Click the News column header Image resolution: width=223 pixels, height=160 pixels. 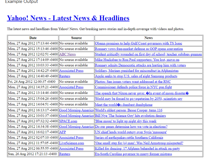pos(149,38)
